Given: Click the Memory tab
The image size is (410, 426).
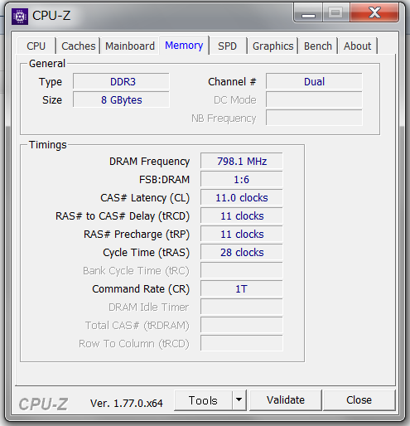Looking at the screenshot, I should point(184,45).
